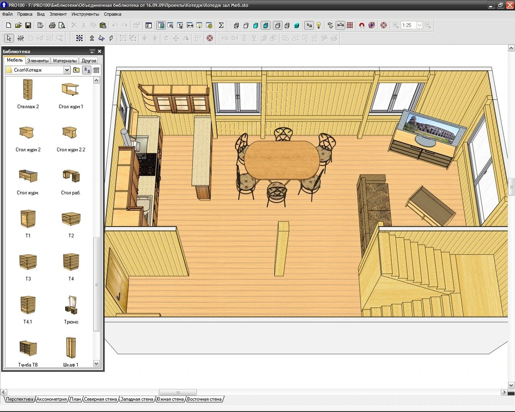This screenshot has height=412, width=515.
Task: Open the Правка menu
Action: click(25, 14)
